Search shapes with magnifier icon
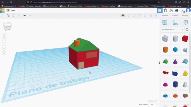The width and height of the screenshot is (191, 107). tap(187, 30)
